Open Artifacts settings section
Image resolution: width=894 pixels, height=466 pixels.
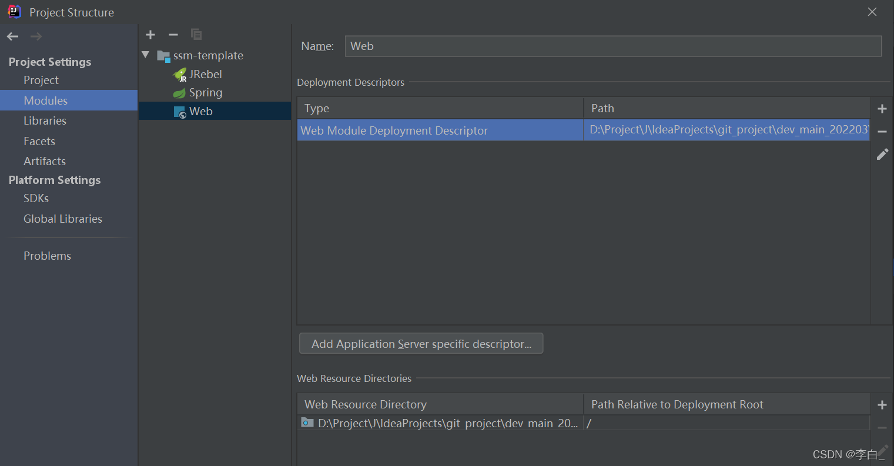45,161
